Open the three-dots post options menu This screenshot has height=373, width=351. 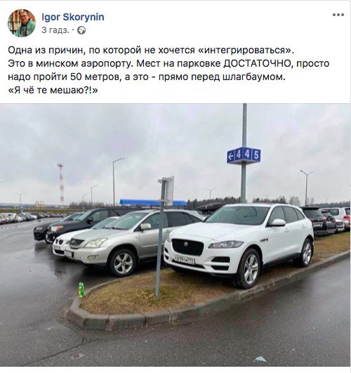click(338, 15)
